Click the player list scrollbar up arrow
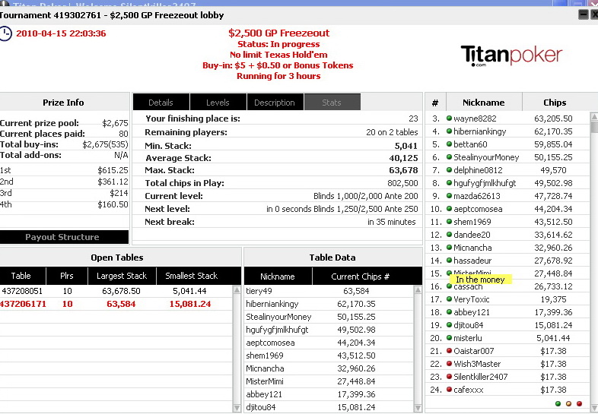598x414 pixels. pyautogui.click(x=593, y=115)
